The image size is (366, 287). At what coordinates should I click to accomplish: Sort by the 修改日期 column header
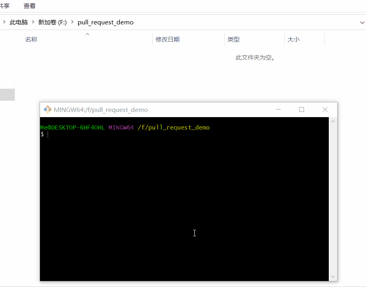tap(189, 39)
